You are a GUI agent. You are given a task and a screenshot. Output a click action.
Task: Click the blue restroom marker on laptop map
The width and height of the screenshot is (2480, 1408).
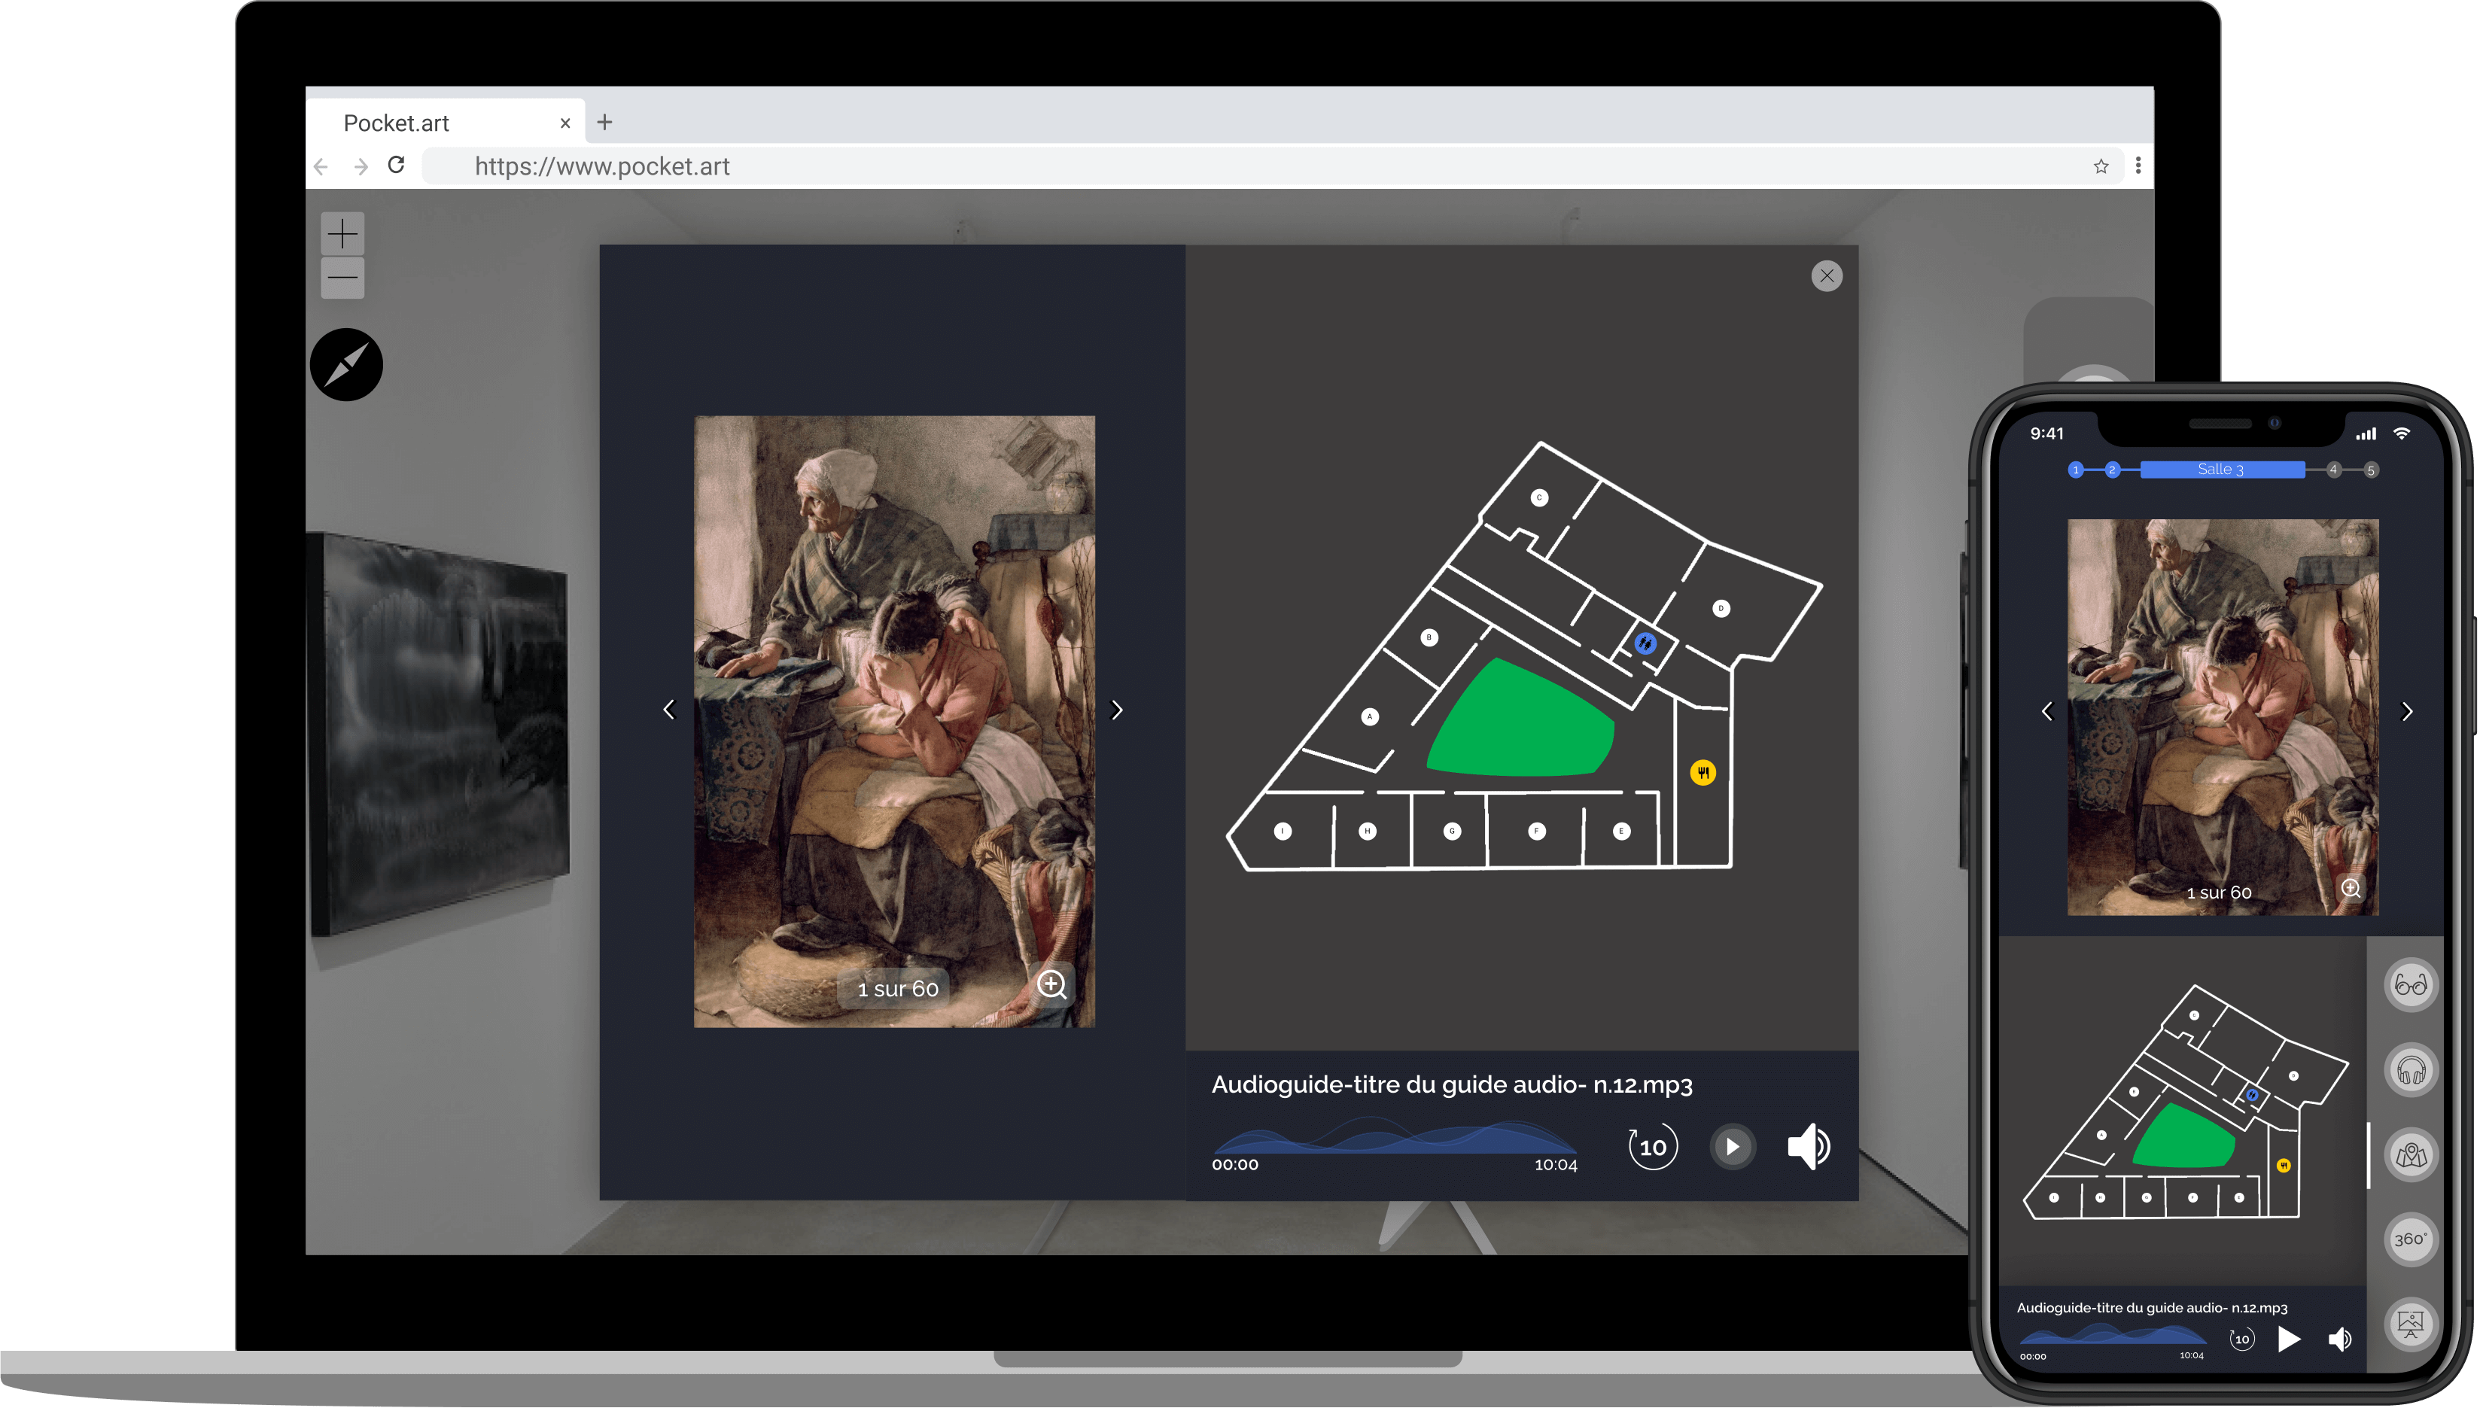[x=1645, y=642]
